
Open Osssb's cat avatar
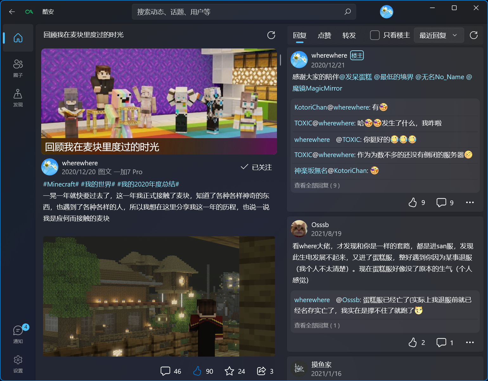pyautogui.click(x=299, y=229)
